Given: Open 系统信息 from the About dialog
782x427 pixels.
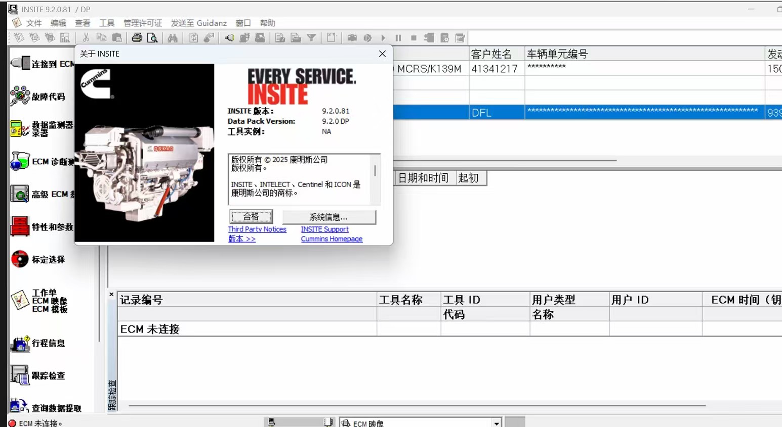Looking at the screenshot, I should 328,216.
